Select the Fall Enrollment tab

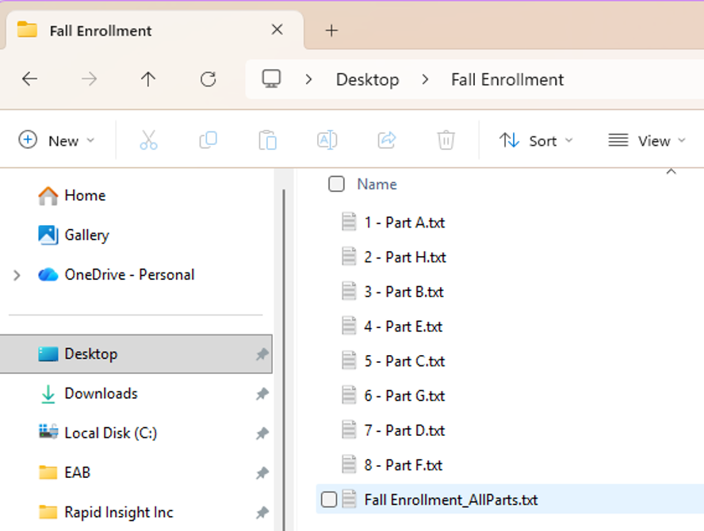[x=155, y=31]
